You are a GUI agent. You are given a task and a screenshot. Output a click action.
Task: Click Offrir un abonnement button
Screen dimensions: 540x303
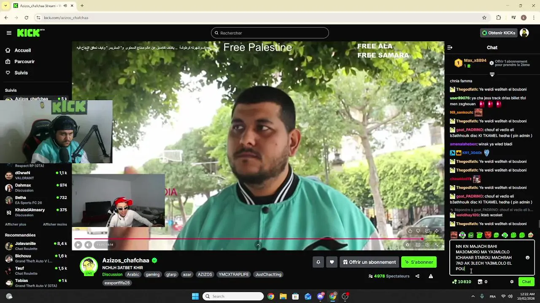click(x=369, y=262)
